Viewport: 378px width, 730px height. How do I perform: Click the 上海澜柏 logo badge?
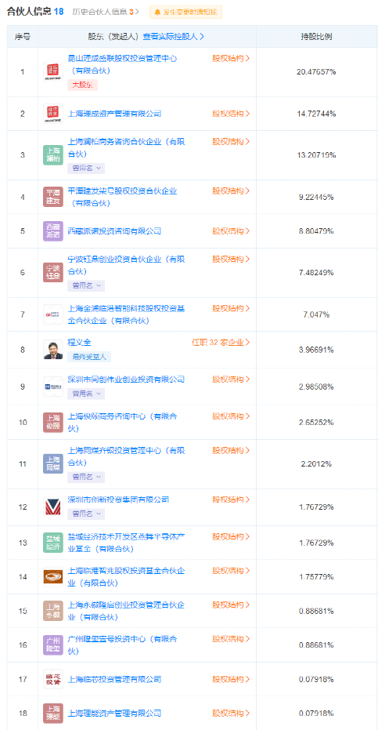53,155
